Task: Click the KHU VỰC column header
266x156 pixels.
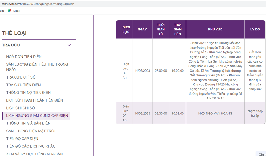Action: (x=215, y=29)
